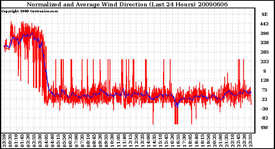The image size is (275, 149).
Task: Click the 22:10 time label
Action: pos(232,141)
